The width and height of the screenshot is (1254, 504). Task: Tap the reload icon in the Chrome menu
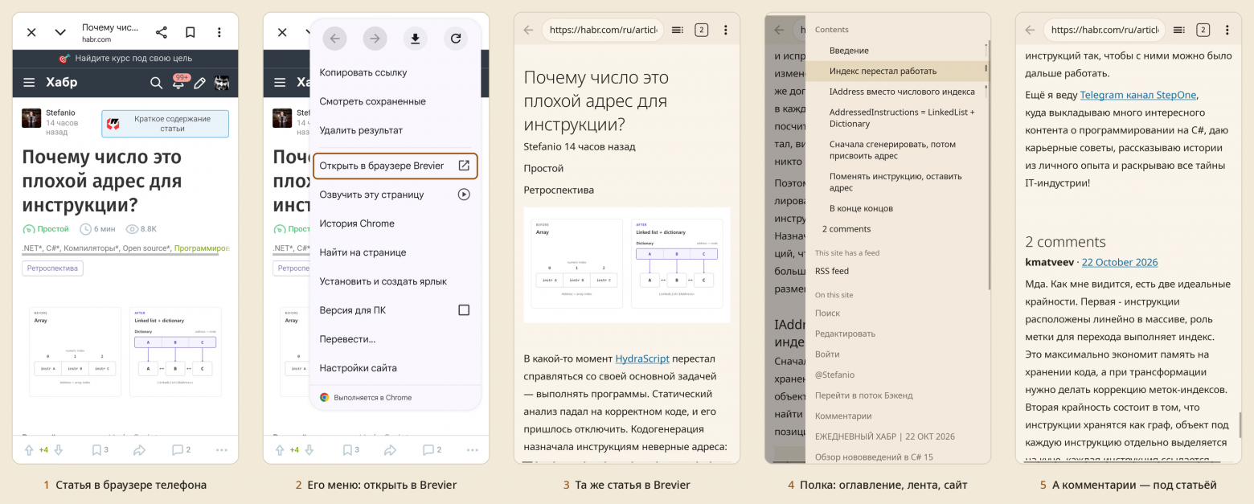(x=456, y=38)
